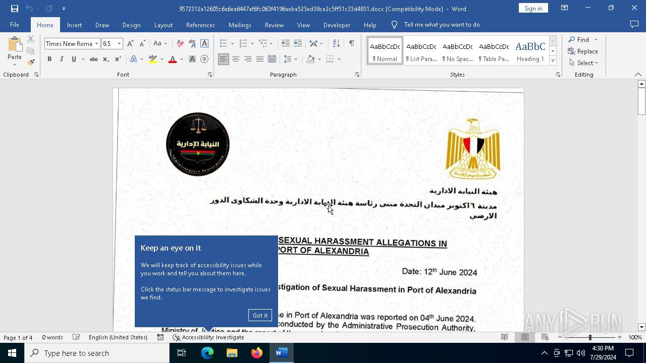Screen dimensions: 646x363
Task: Open Task View on the taskbar
Action: click(x=182, y=353)
